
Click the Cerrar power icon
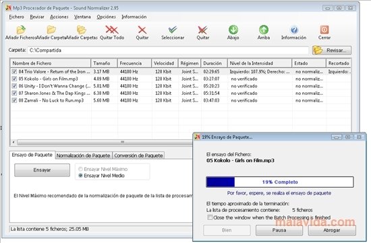(324, 30)
